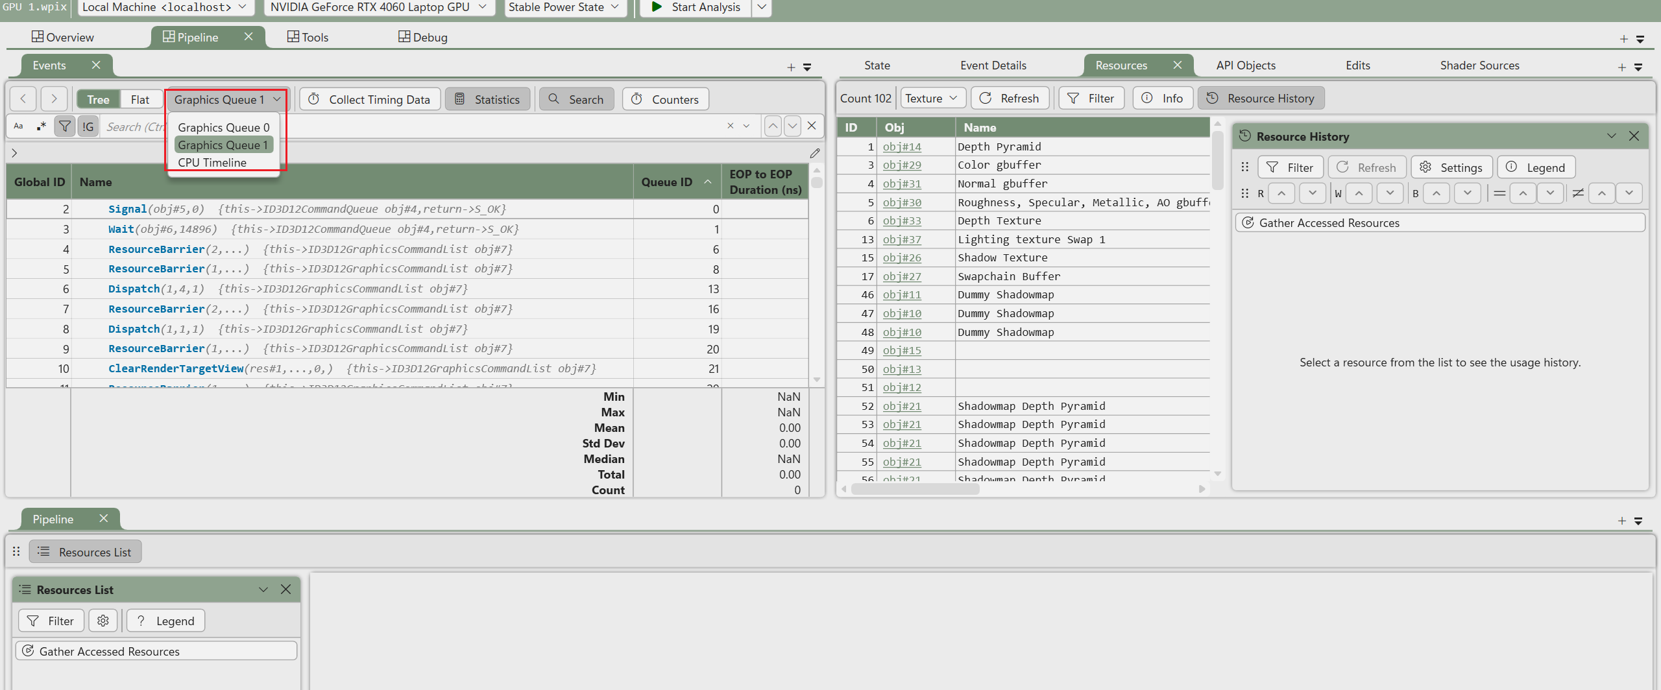Open Legend in the Resources List panel
Viewport: 1661px width, 690px height.
(165, 621)
